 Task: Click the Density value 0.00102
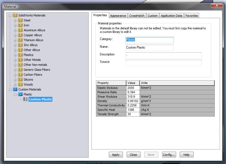tap(133, 101)
